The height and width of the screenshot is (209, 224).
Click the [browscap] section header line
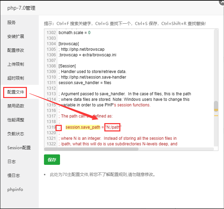coord(69,44)
